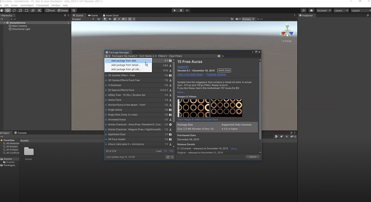Open the GameObject menu

point(27,5)
